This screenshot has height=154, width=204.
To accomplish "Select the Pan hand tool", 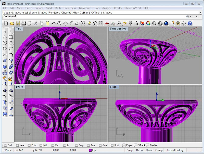I will coord(59,23).
